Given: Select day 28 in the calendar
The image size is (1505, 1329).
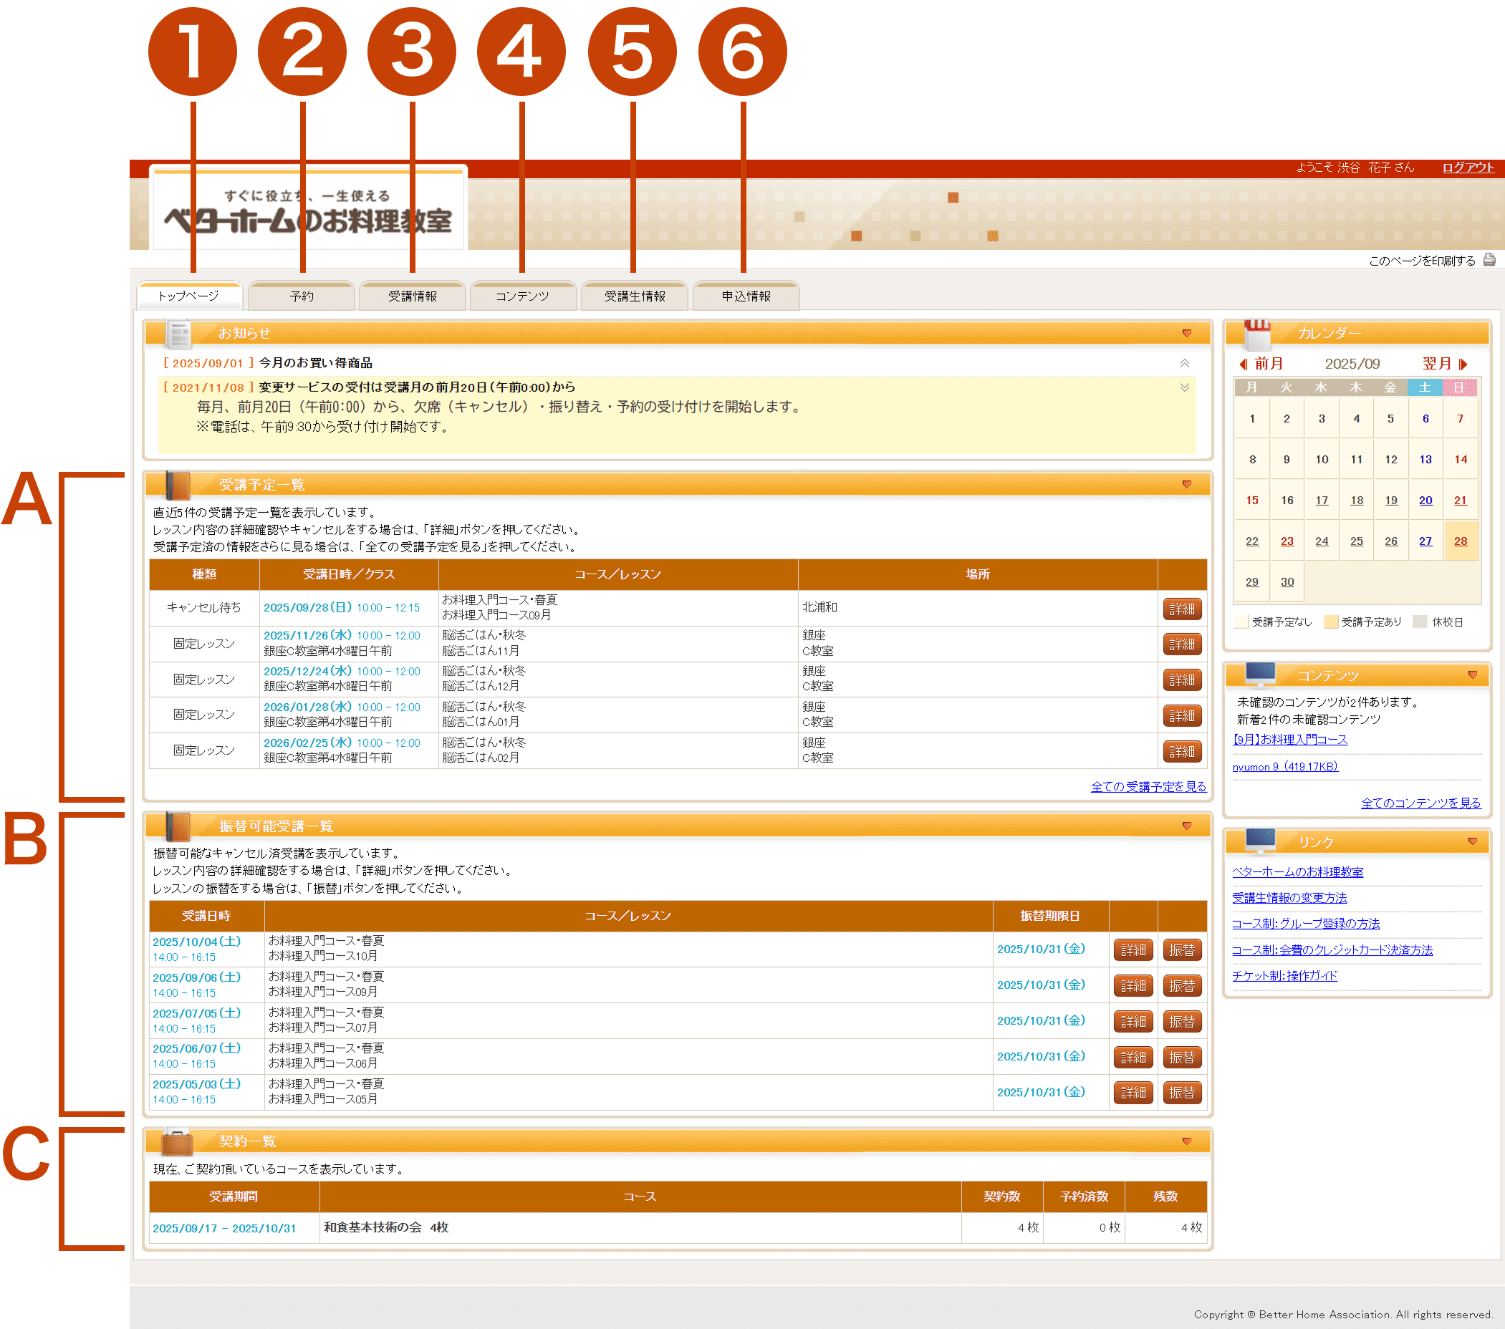Looking at the screenshot, I should (x=1460, y=541).
